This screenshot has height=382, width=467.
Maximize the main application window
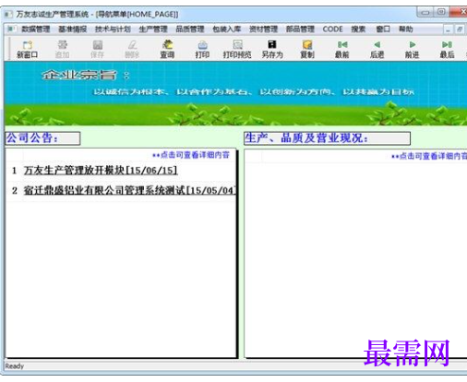441,12
